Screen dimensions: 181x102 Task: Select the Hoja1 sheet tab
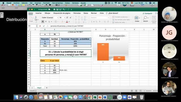[x=39, y=88]
